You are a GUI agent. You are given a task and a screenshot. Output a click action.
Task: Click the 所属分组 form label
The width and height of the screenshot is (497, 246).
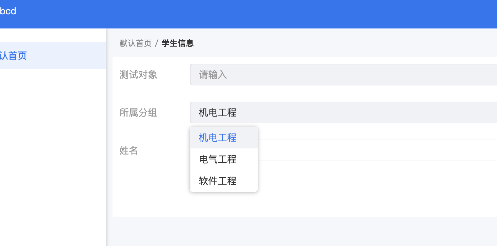[x=138, y=112]
